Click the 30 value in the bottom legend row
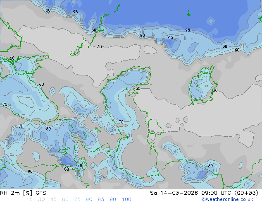This screenshot has width=262, height=203. [41, 200]
